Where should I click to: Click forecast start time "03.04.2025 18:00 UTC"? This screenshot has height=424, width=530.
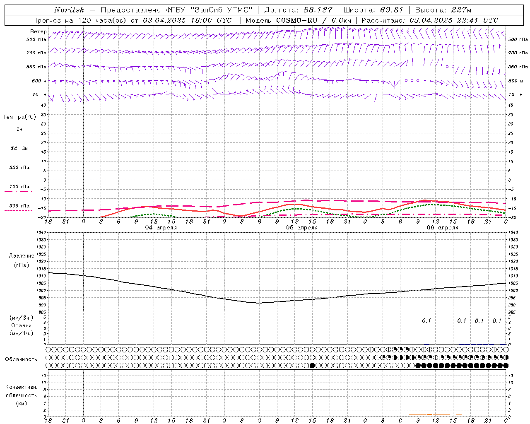pos(187,20)
